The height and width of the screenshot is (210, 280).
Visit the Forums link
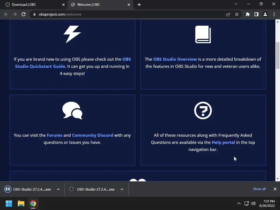54,135
